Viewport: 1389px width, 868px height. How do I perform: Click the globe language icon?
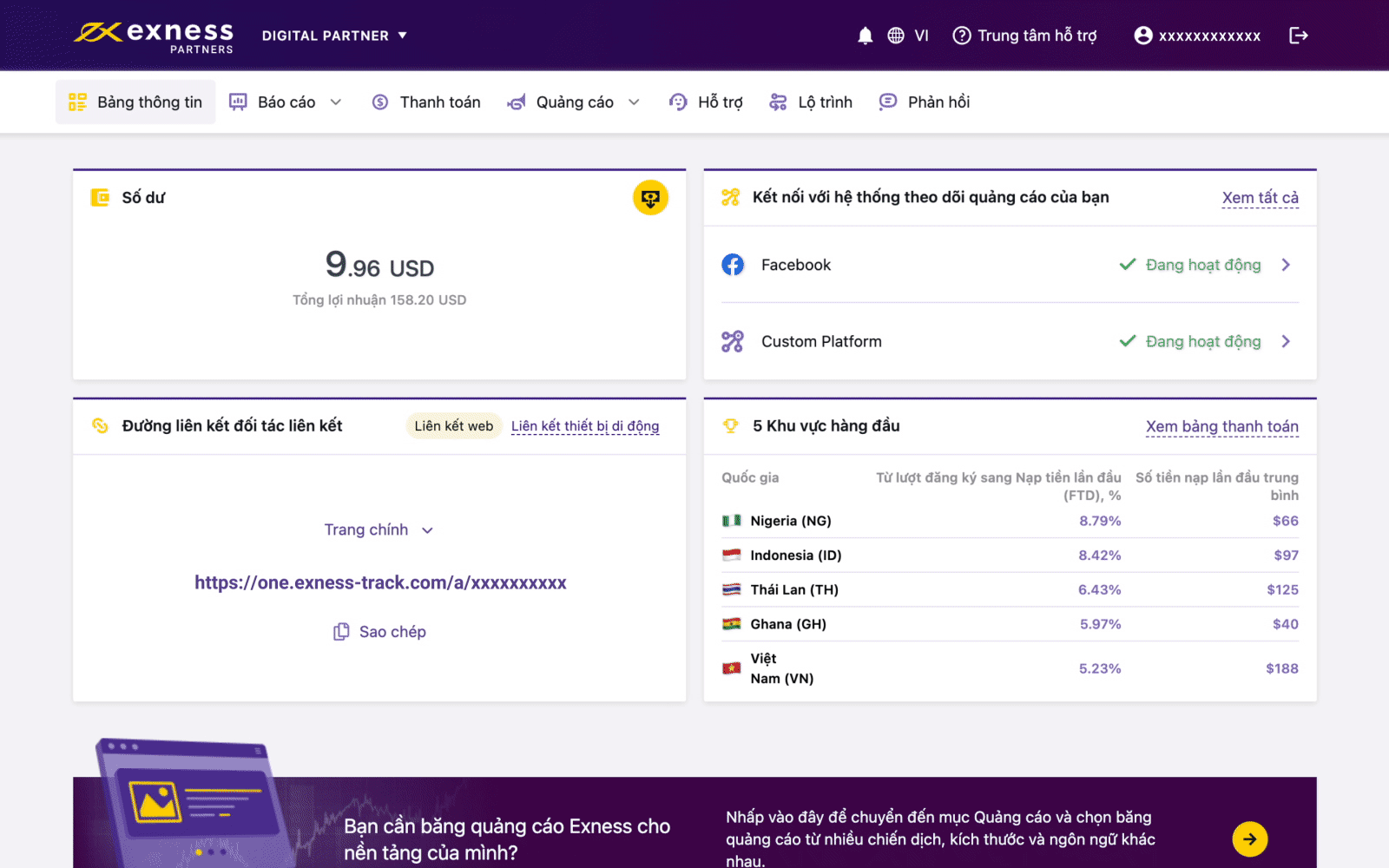pyautogui.click(x=896, y=36)
